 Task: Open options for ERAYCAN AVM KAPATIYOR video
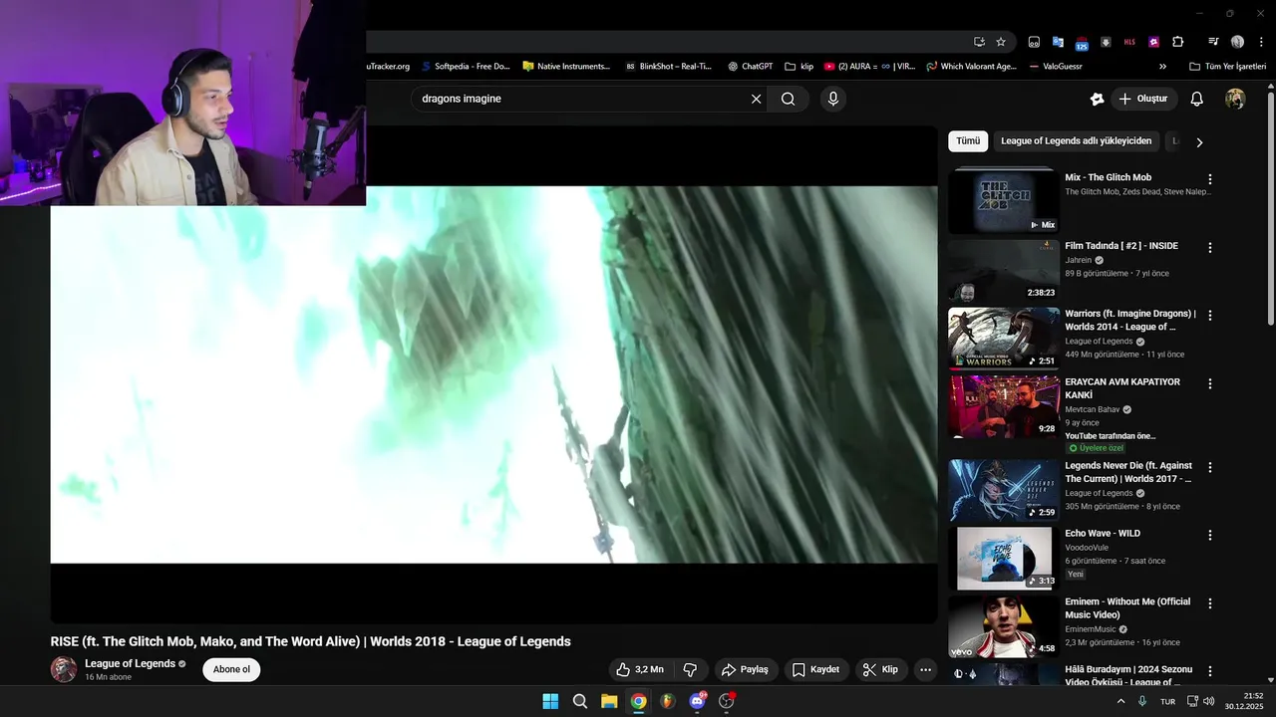[x=1210, y=383]
